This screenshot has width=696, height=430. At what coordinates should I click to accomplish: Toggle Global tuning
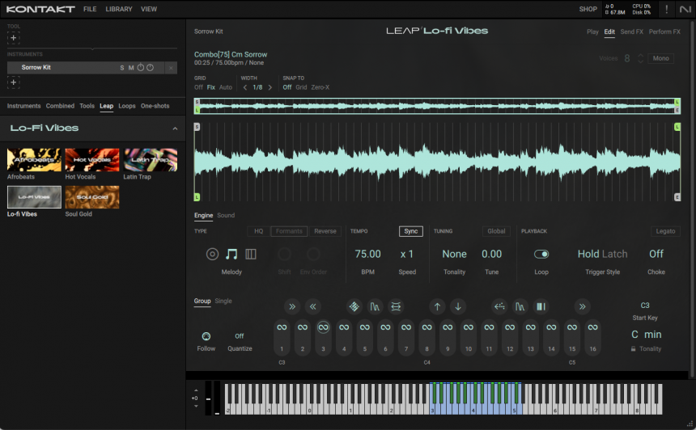tap(496, 231)
